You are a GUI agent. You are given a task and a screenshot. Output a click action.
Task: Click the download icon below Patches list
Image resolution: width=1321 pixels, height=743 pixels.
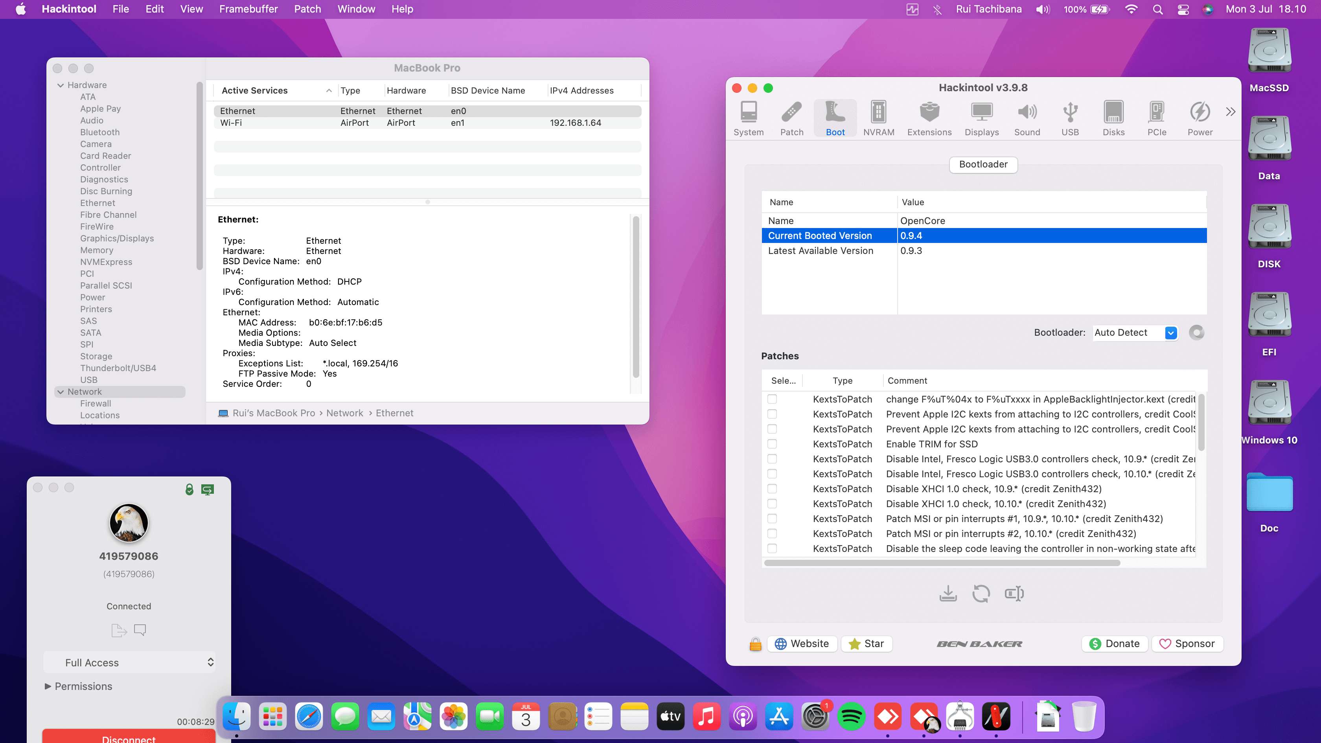point(948,593)
